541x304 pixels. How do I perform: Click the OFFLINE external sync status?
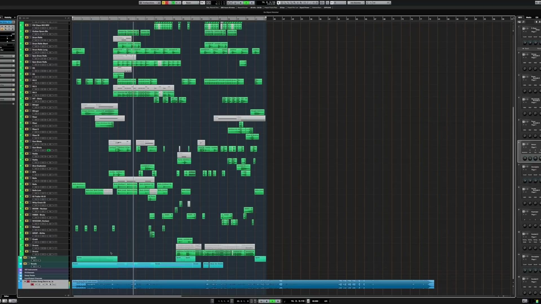click(x=327, y=8)
